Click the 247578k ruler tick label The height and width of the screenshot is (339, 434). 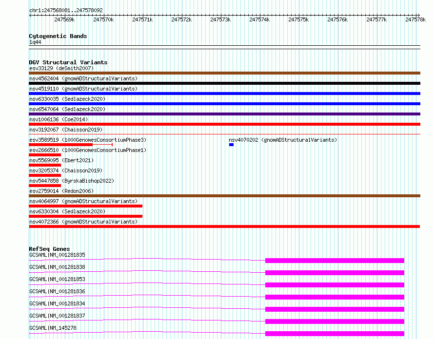pyautogui.click(x=415, y=19)
